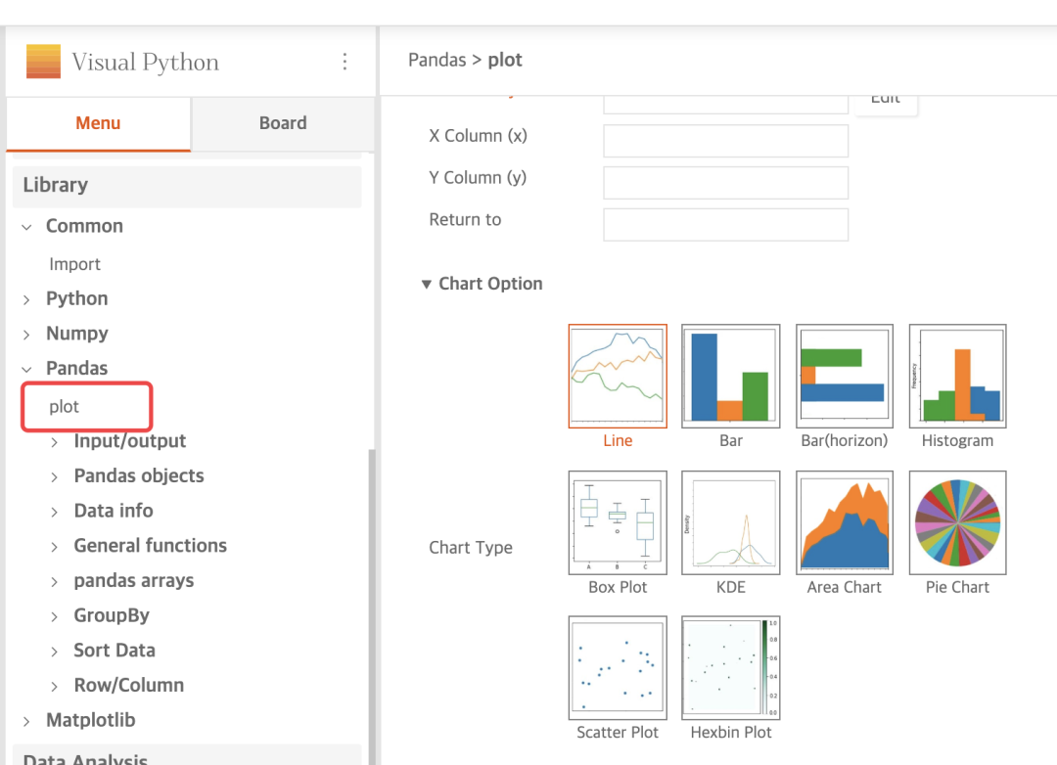Select the Histogram chart type icon
The height and width of the screenshot is (765, 1057).
point(957,376)
